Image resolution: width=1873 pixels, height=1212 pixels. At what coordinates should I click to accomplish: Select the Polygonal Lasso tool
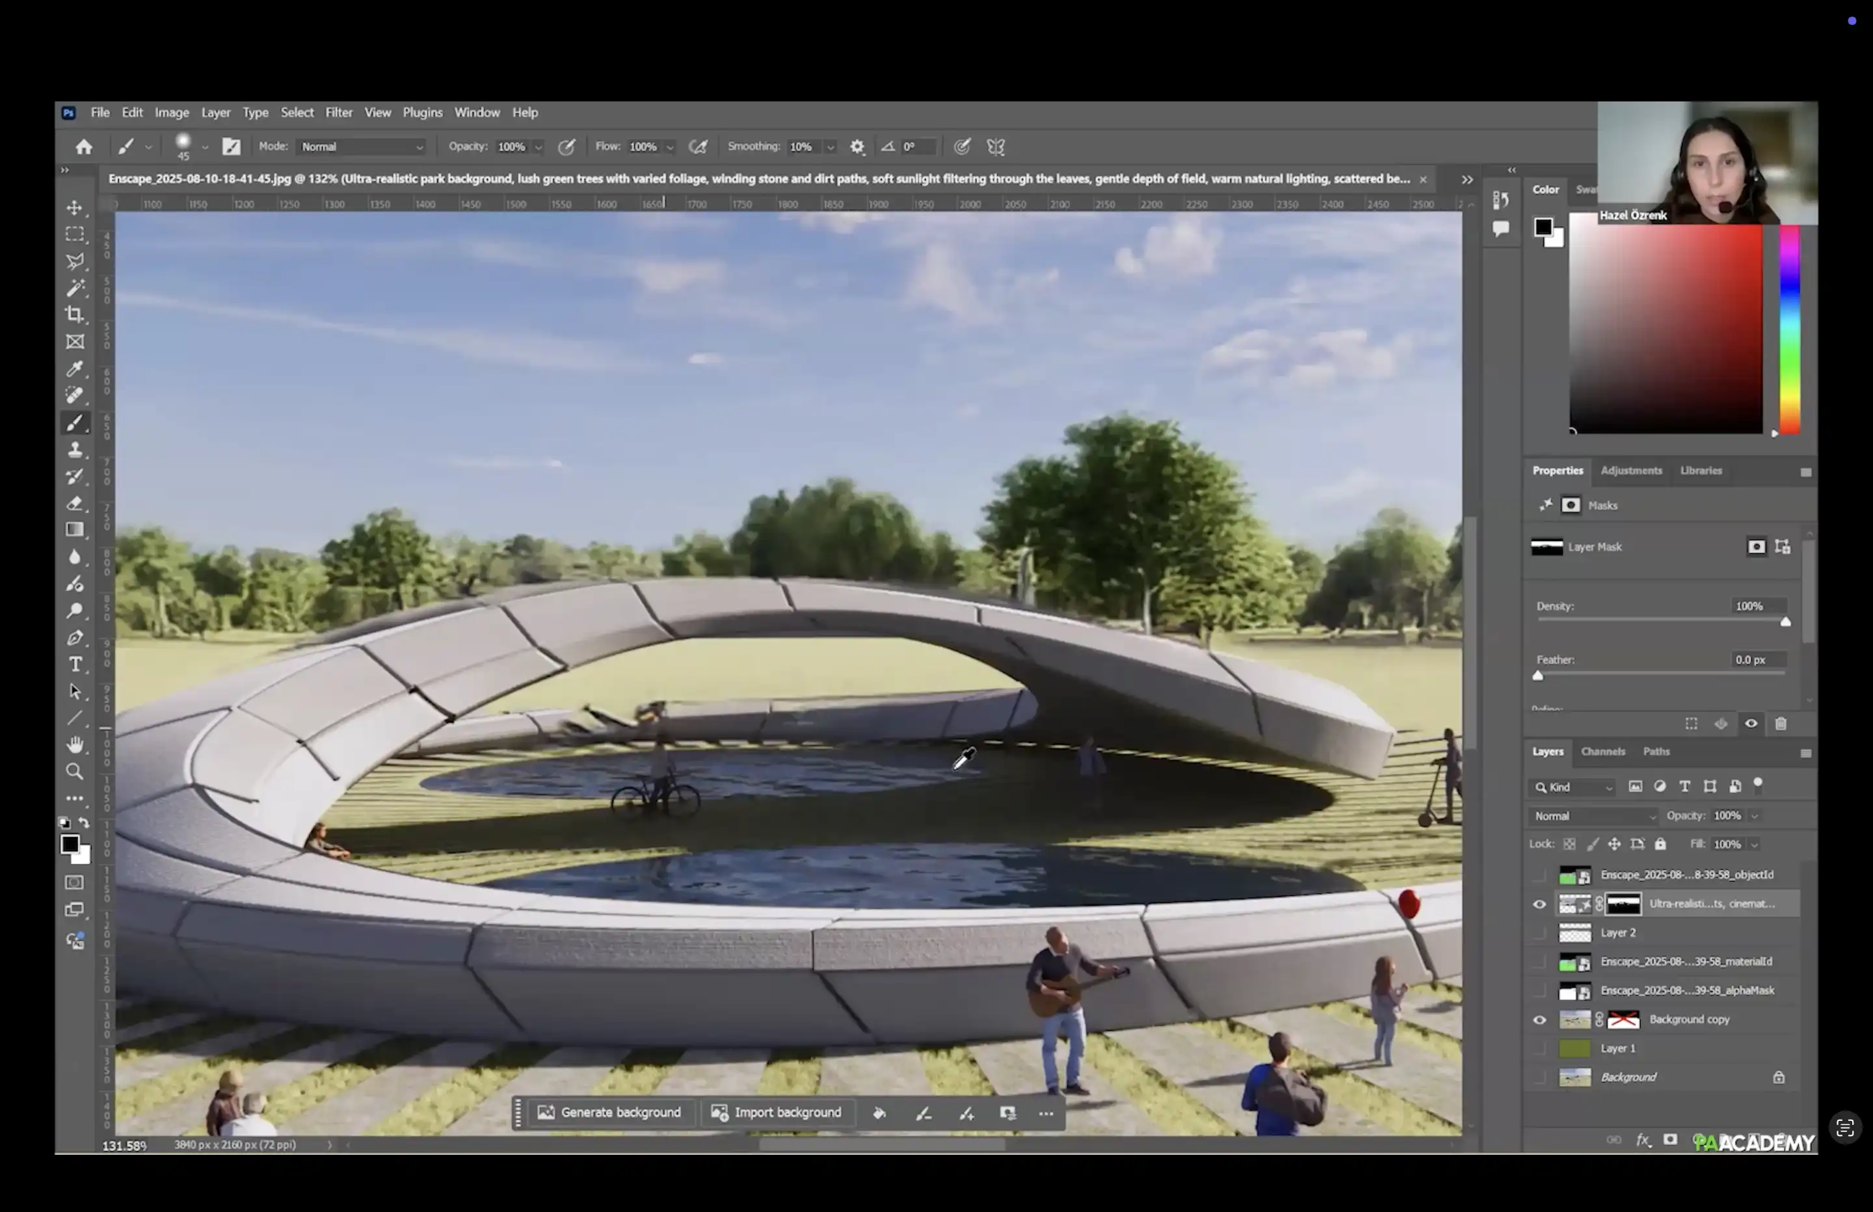75,261
